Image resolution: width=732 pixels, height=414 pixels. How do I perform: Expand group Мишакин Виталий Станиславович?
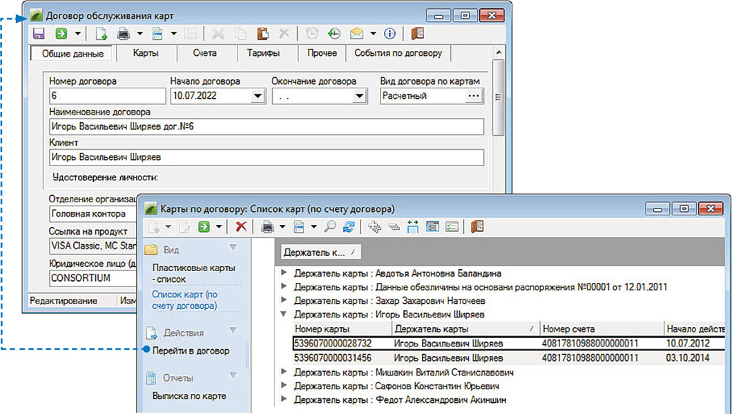click(284, 372)
